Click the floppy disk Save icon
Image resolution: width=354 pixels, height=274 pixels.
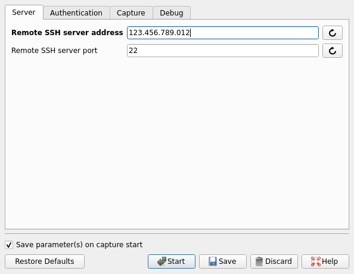pos(212,261)
